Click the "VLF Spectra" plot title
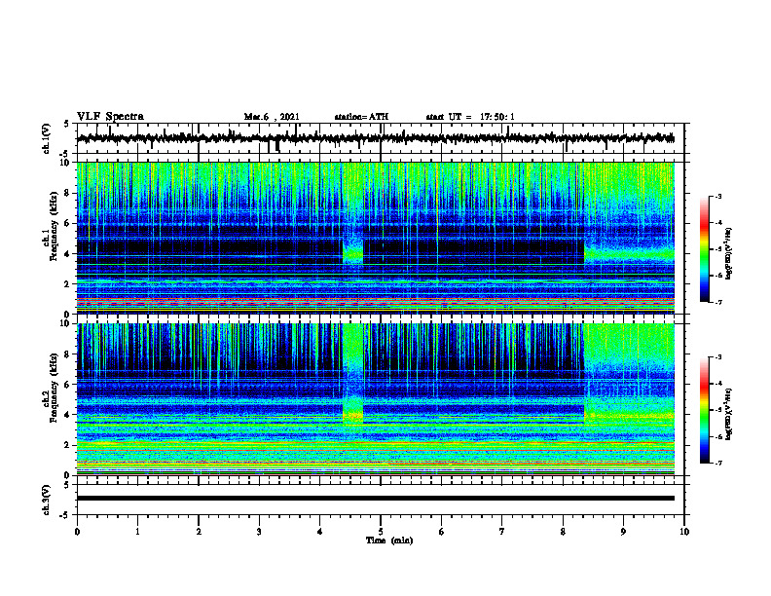The image size is (771, 596). (110, 117)
